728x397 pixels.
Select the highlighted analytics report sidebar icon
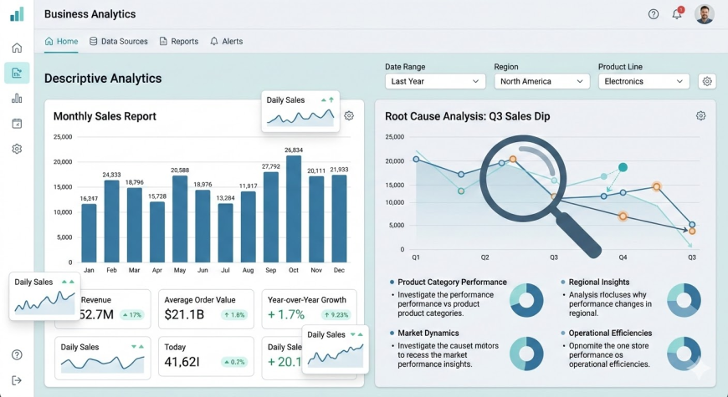point(17,73)
